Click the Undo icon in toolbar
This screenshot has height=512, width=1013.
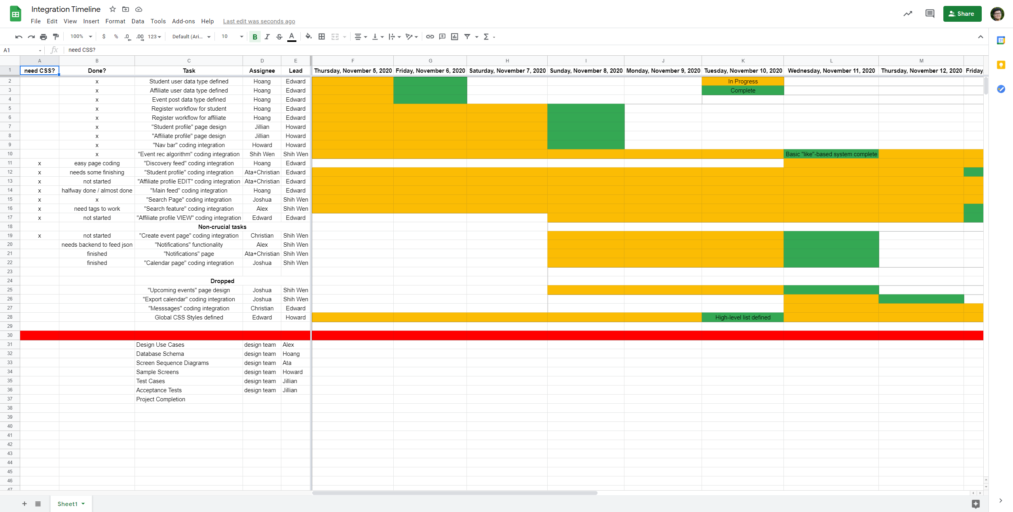point(19,37)
